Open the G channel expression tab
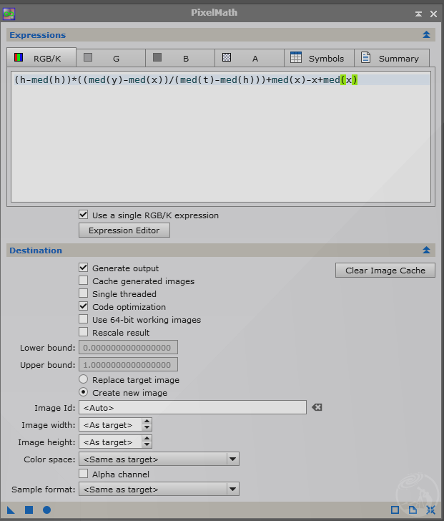The height and width of the screenshot is (521, 444). click(111, 59)
